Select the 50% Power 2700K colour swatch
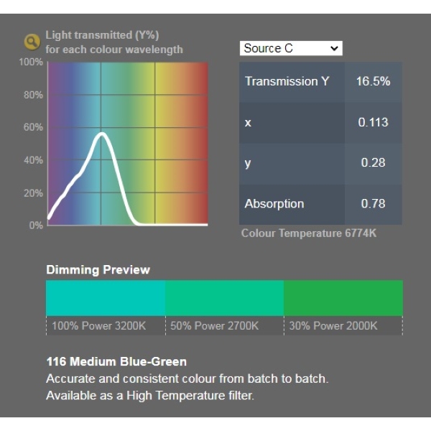The height and width of the screenshot is (431, 431). (x=225, y=298)
